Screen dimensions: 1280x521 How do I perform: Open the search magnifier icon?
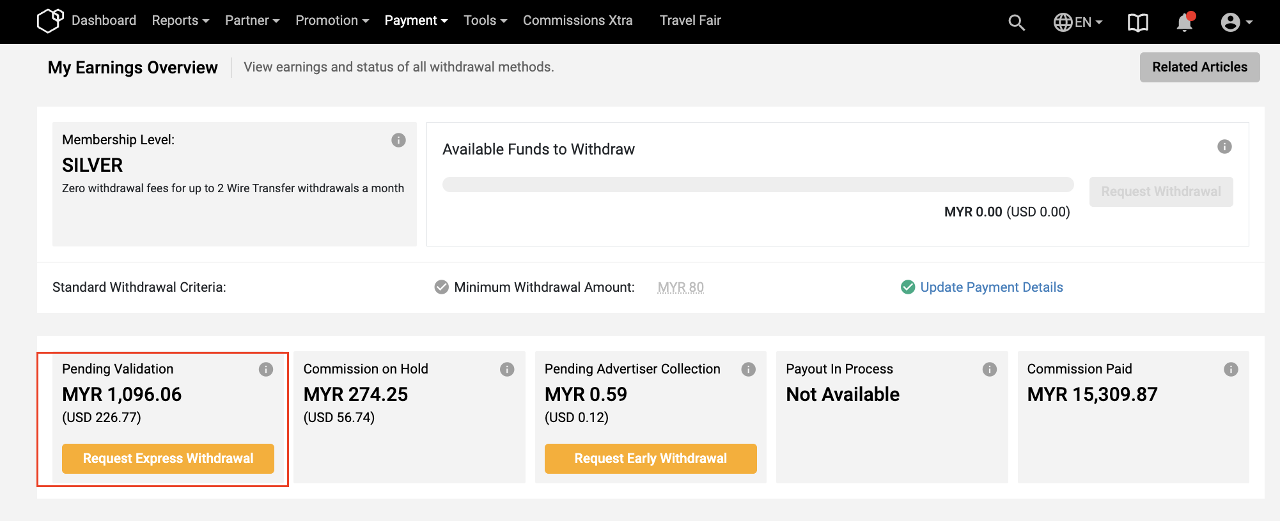pyautogui.click(x=1017, y=22)
